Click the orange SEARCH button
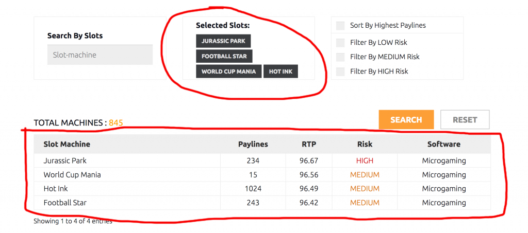Screen dimensions: 528x233 pos(406,119)
